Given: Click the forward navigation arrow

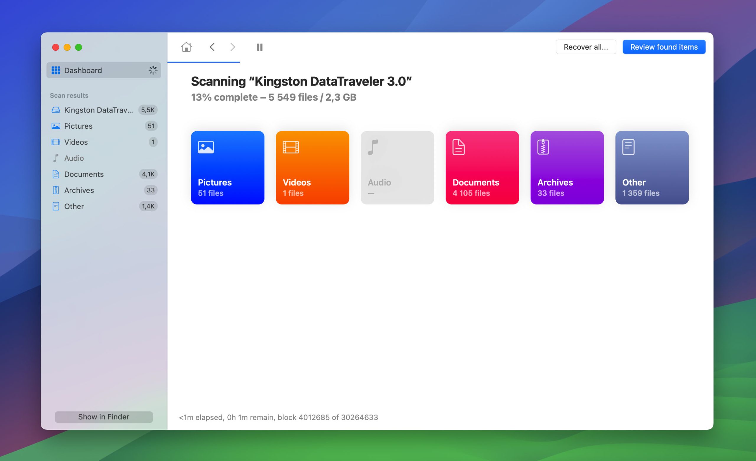Looking at the screenshot, I should coord(232,47).
